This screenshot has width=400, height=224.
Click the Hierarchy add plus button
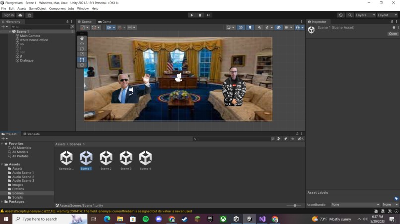[x=3, y=27]
